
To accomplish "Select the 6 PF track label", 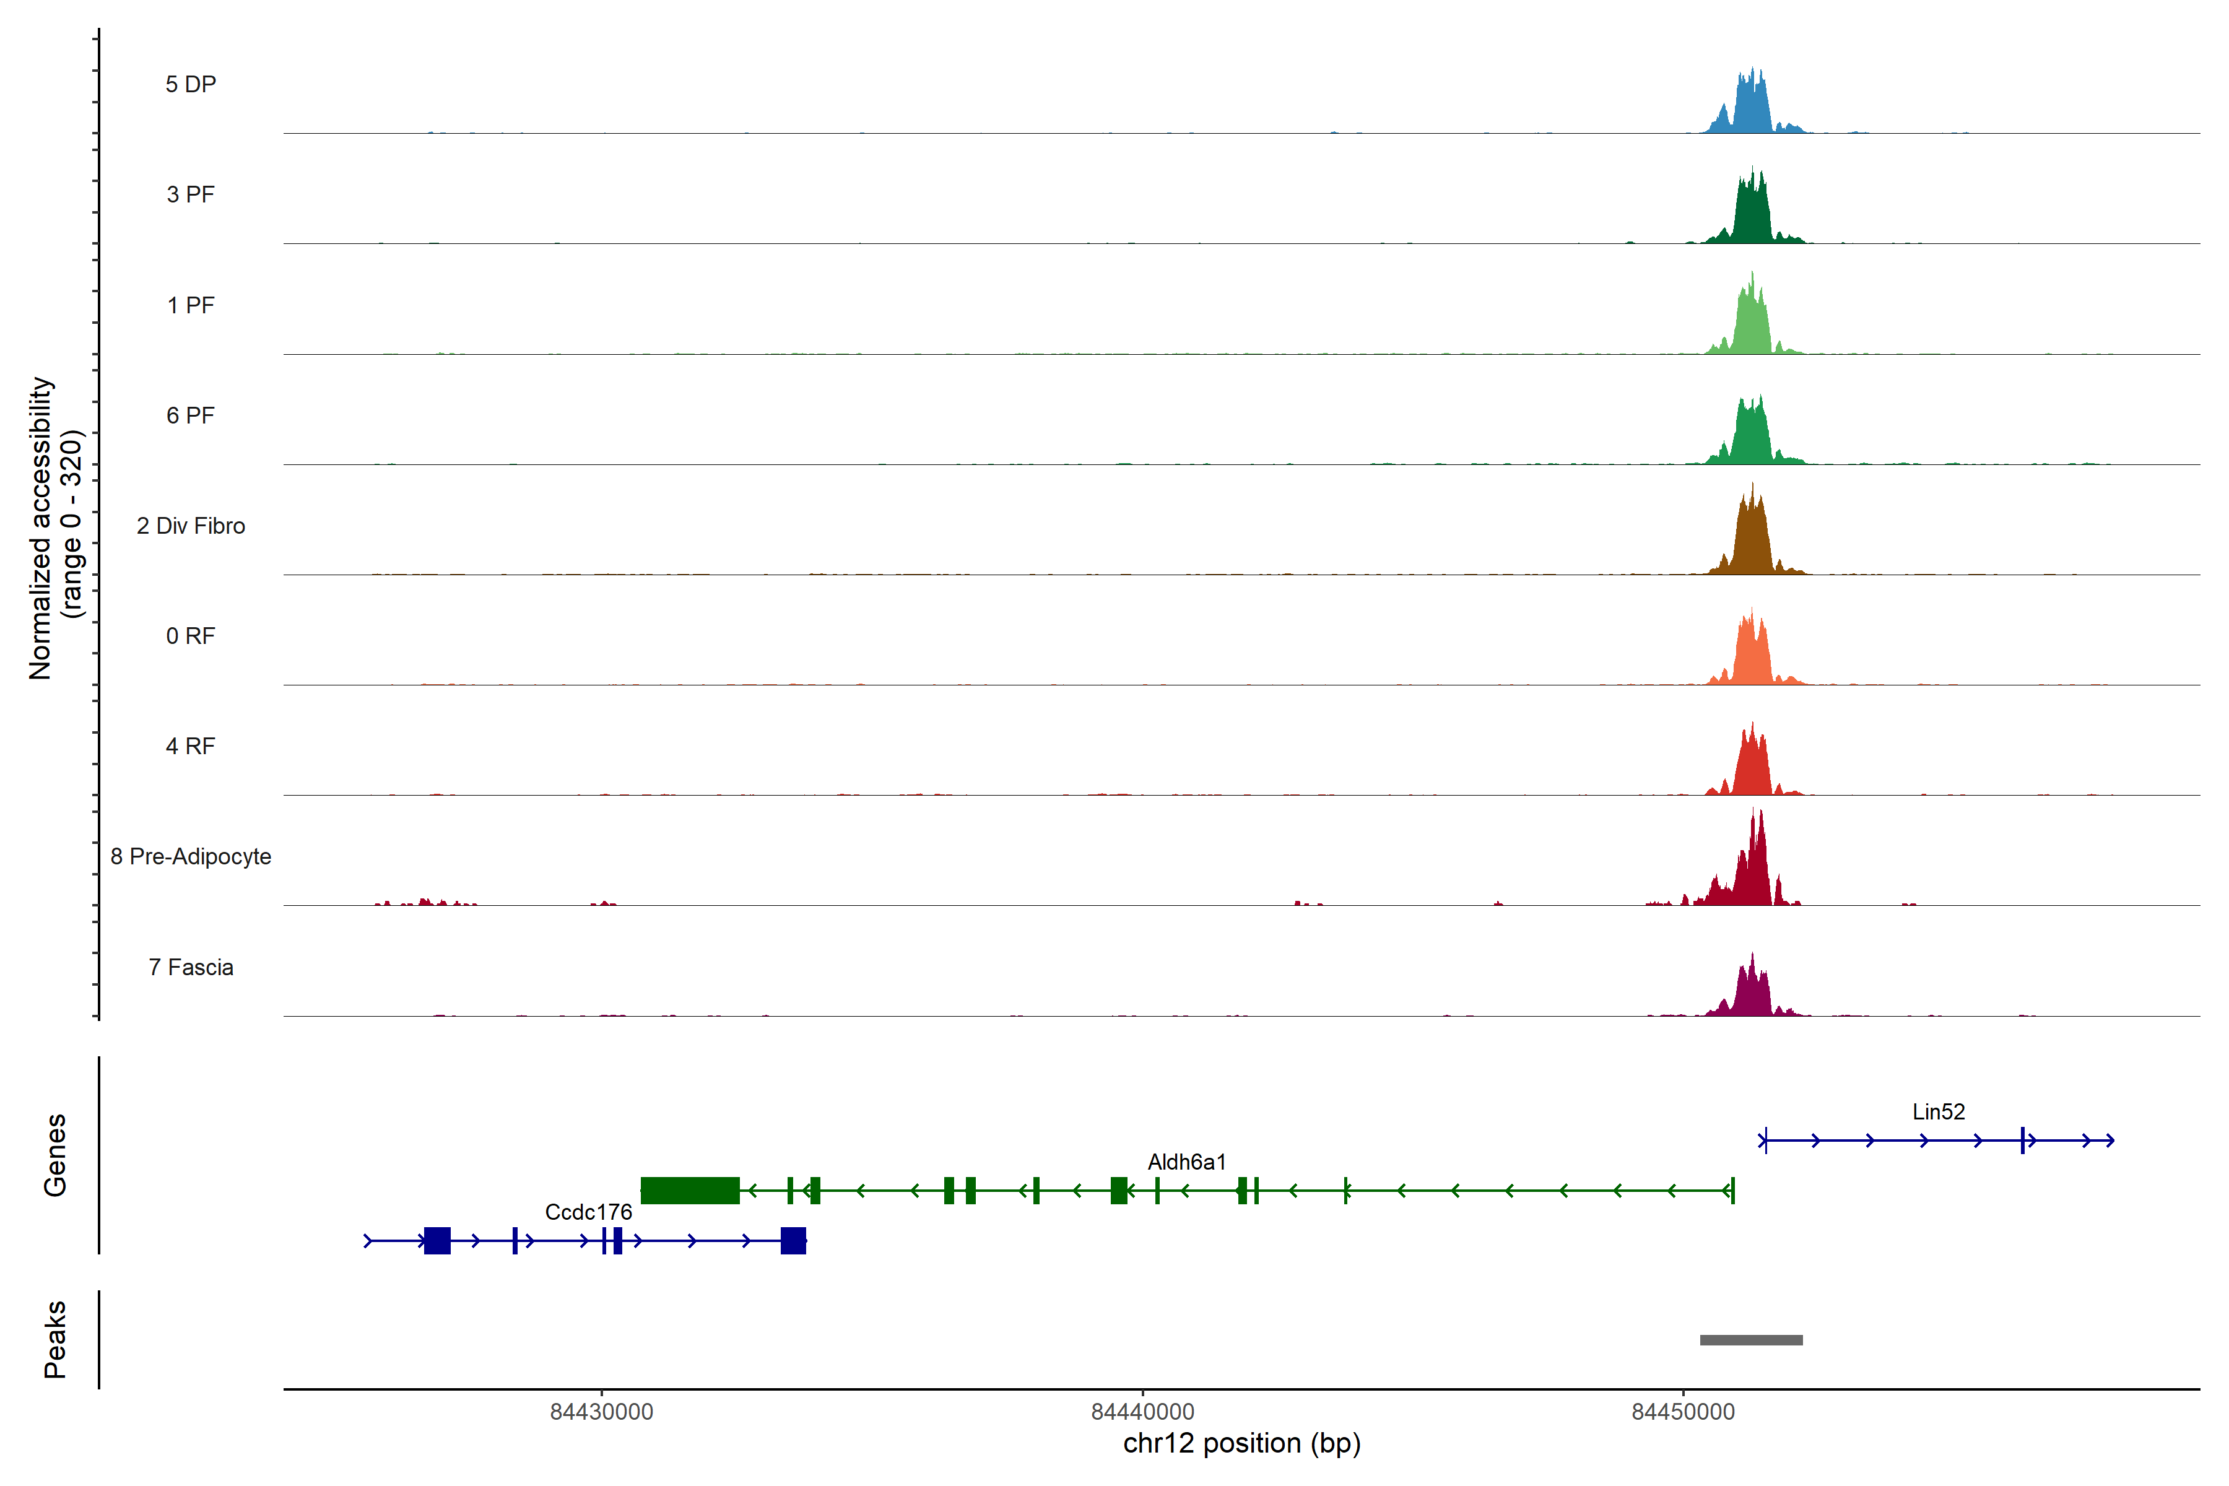I will click(x=191, y=415).
